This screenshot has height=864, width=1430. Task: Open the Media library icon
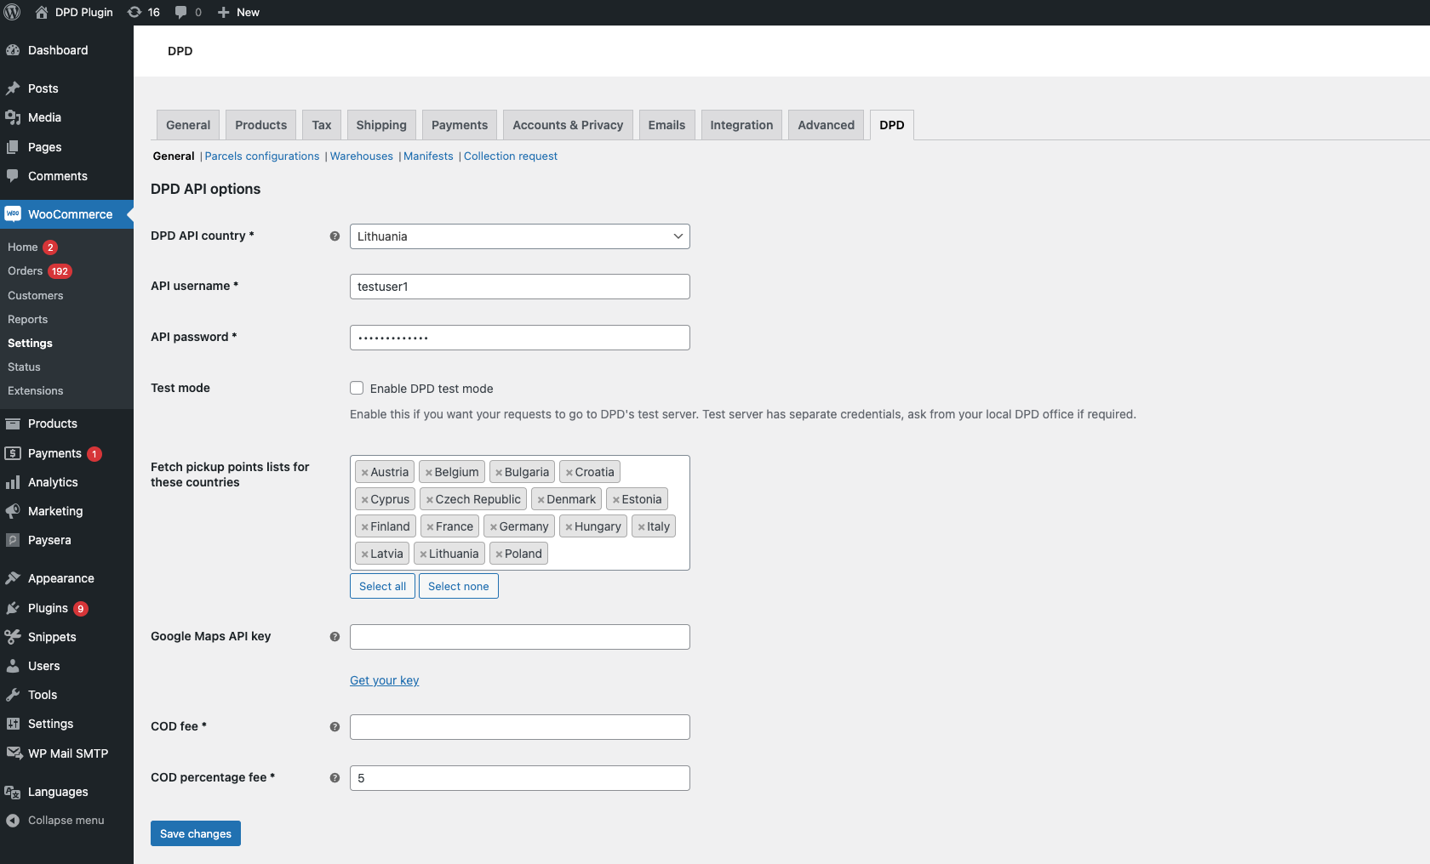13,117
